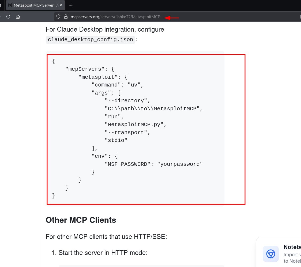
Task: Click "Start the server in HTTP mode" step
Action: tap(103, 253)
